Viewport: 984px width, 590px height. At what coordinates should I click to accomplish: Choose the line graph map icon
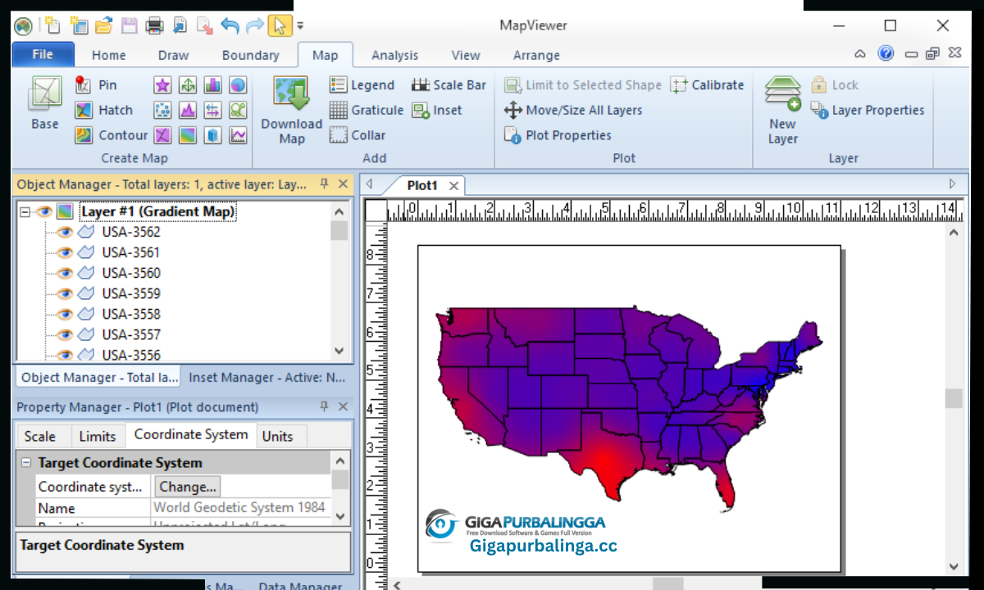238,135
